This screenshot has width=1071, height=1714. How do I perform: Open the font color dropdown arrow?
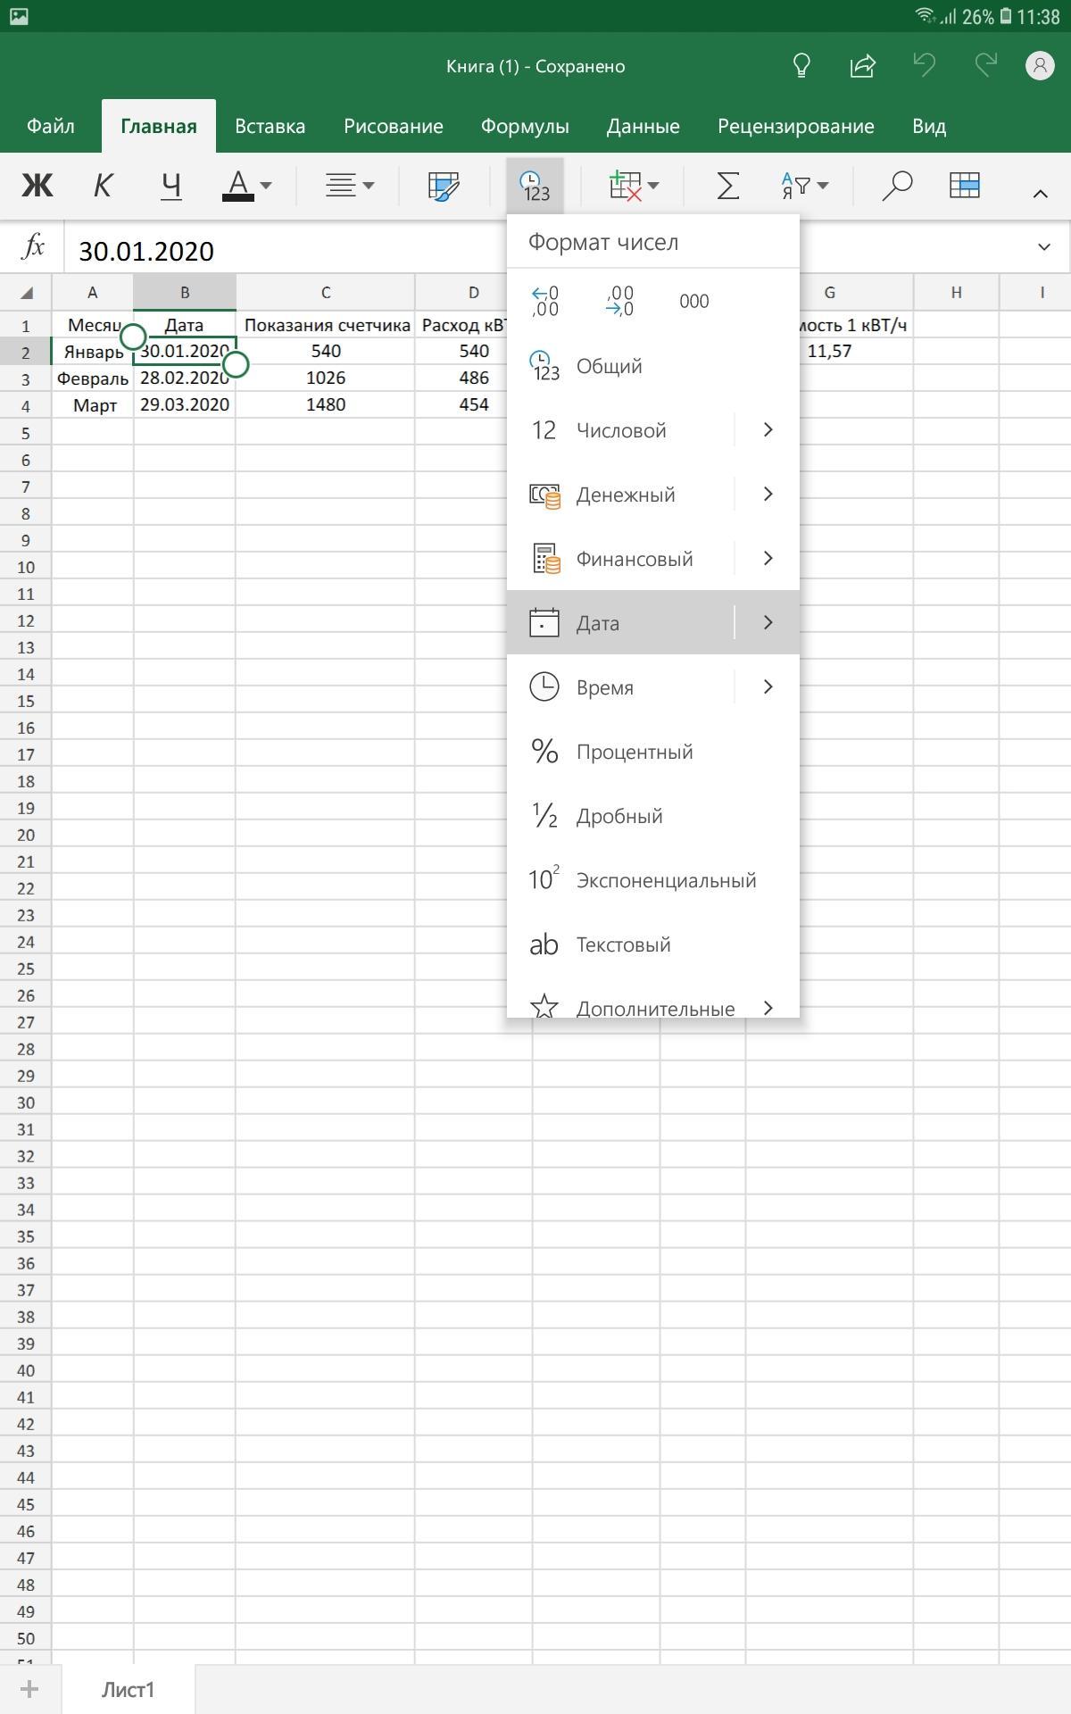point(266,186)
